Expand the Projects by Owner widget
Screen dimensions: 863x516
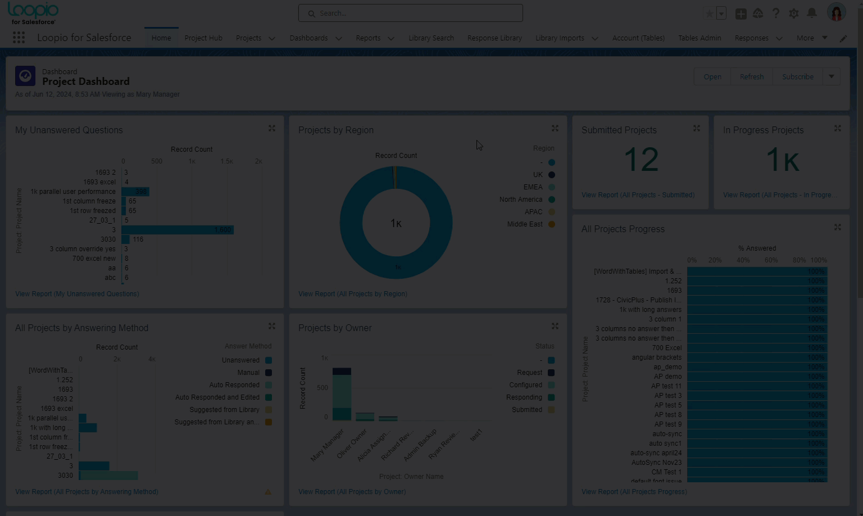click(555, 327)
